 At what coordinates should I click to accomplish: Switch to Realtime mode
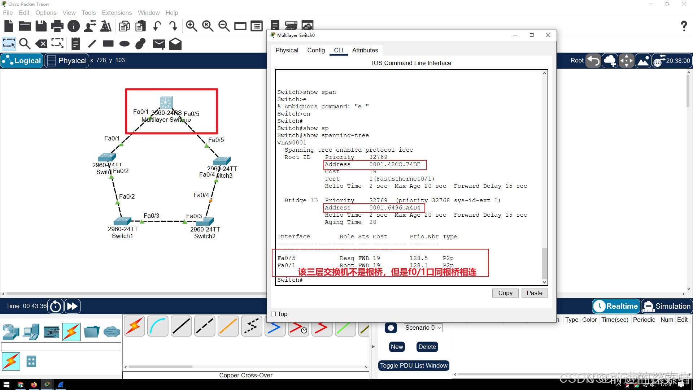[616, 306]
